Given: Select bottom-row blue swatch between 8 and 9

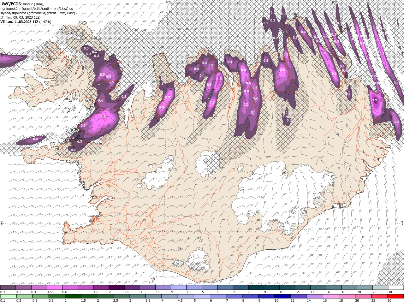Looking at the screenshot, I should coord(250,296).
